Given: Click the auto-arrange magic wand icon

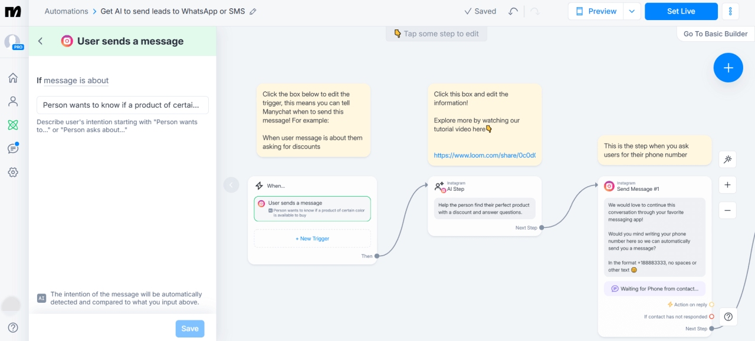Looking at the screenshot, I should (x=727, y=159).
